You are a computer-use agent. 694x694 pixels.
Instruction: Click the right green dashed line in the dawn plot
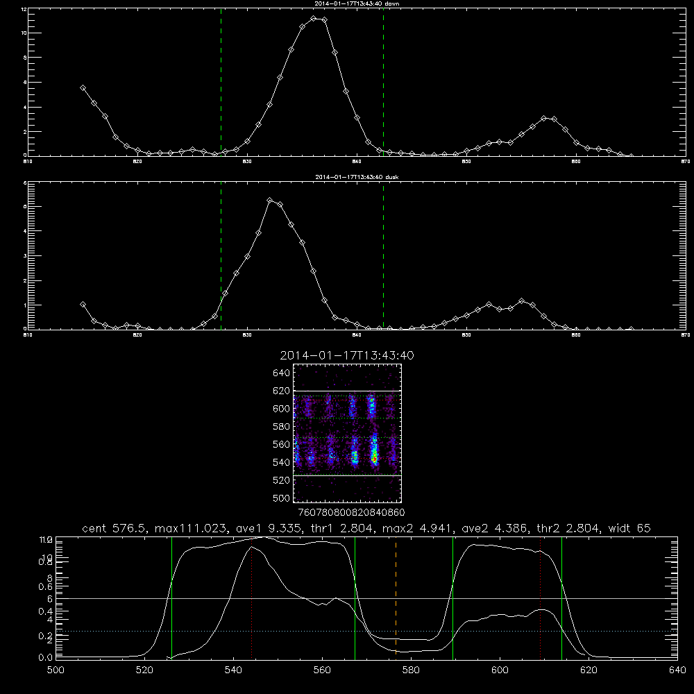383,82
